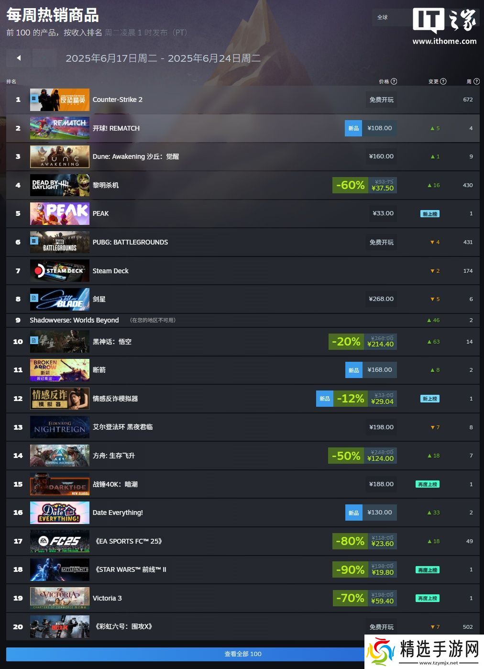This screenshot has width=484, height=669.
Task: Click the change column help icon
Action: point(443,81)
